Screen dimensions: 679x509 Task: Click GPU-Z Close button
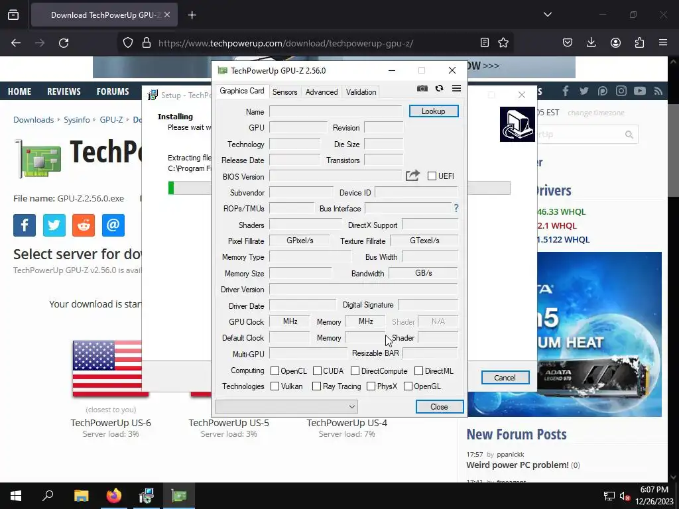[x=439, y=406]
